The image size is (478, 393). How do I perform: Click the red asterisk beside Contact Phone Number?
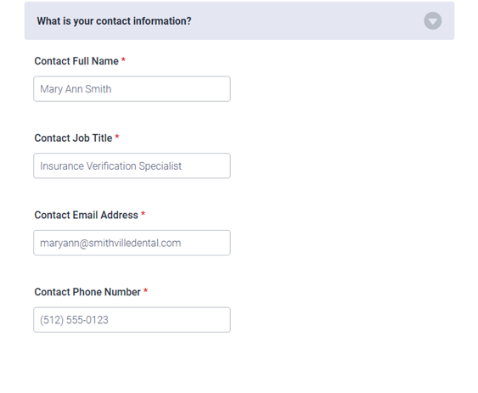(x=145, y=290)
